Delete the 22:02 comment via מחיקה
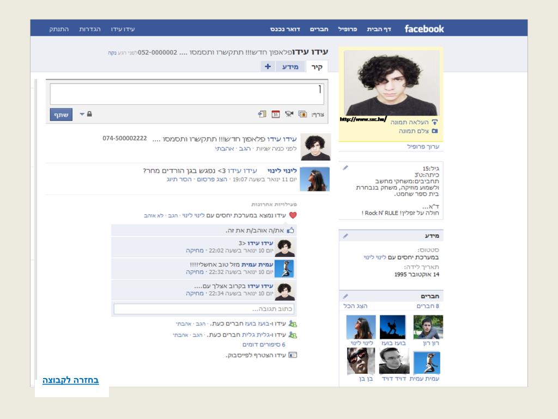 (195, 250)
